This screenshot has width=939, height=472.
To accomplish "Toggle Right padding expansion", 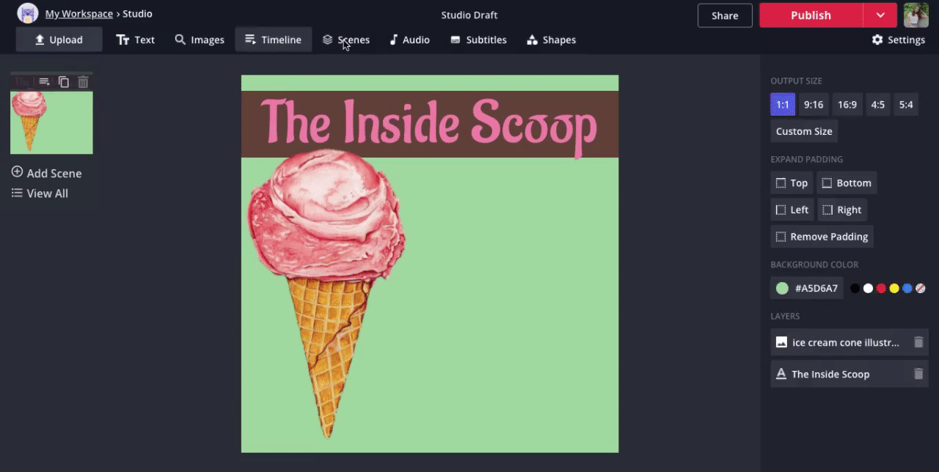I will (x=842, y=210).
